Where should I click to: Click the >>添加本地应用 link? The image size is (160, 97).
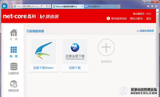pos(145,31)
